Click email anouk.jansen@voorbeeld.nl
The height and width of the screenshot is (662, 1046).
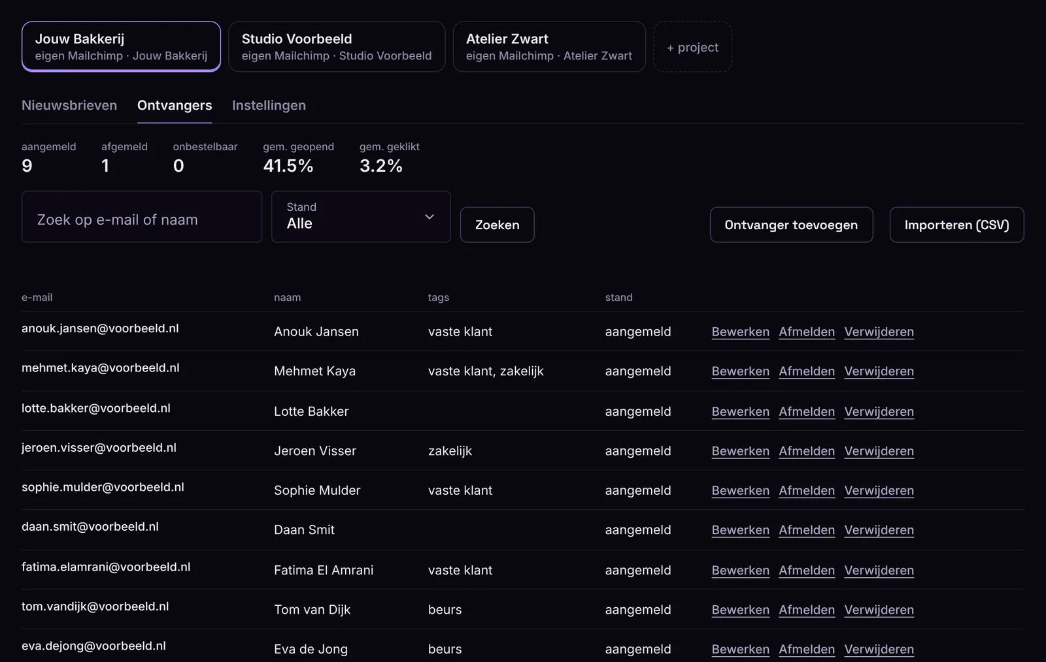(x=100, y=328)
